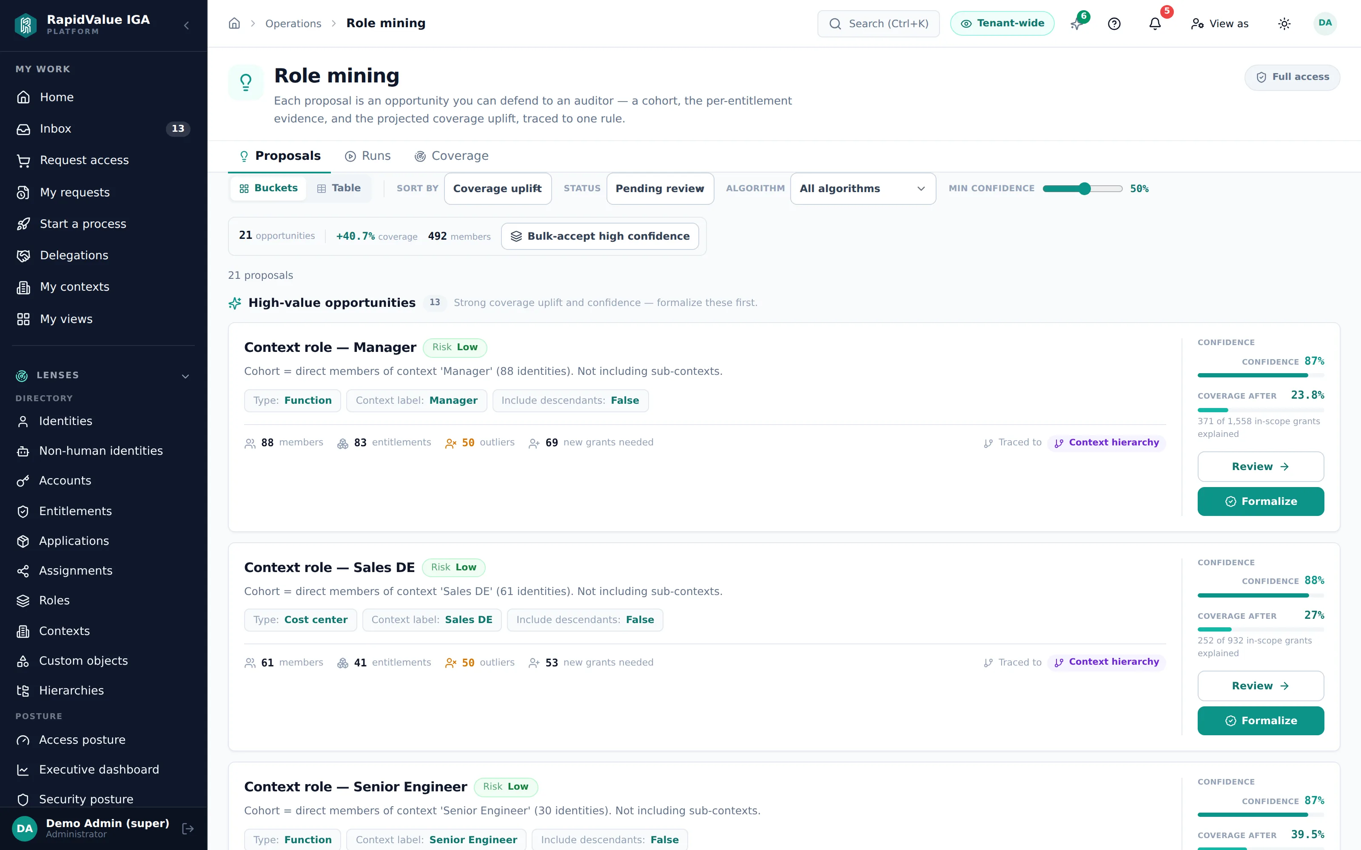Open Context hierarchy trace for Sales DE

point(1106,662)
